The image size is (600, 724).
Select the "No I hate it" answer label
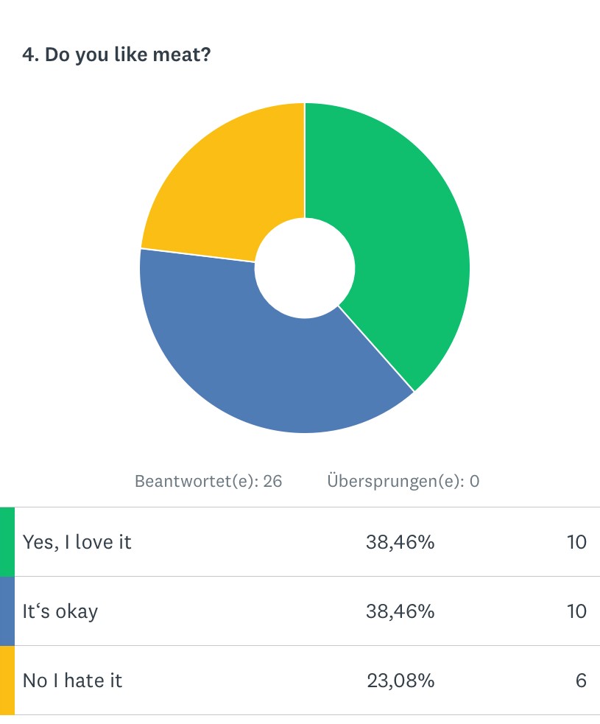click(x=73, y=681)
